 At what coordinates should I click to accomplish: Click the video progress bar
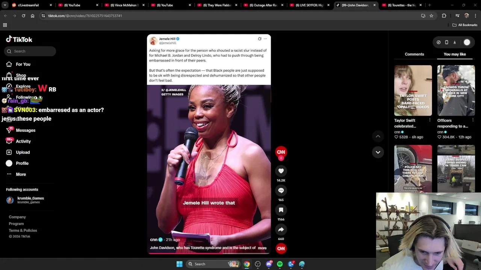209,253
